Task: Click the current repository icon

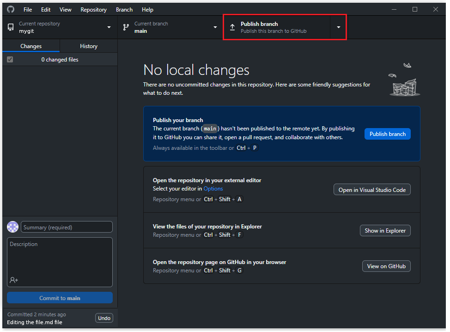Action: tap(11, 27)
